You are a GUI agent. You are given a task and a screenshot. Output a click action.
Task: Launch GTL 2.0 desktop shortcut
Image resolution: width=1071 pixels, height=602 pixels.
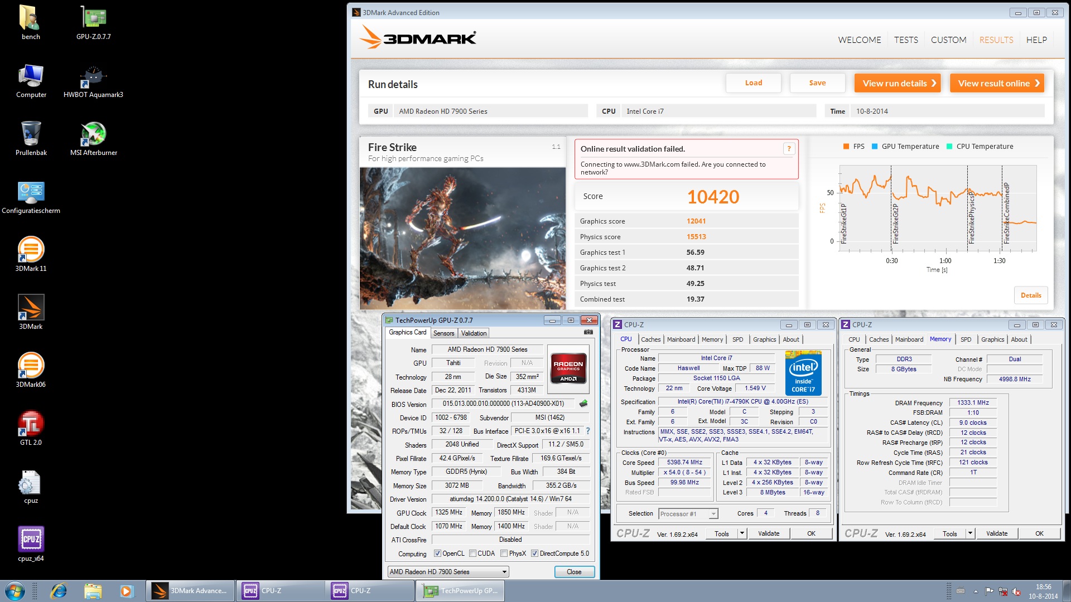[31, 429]
